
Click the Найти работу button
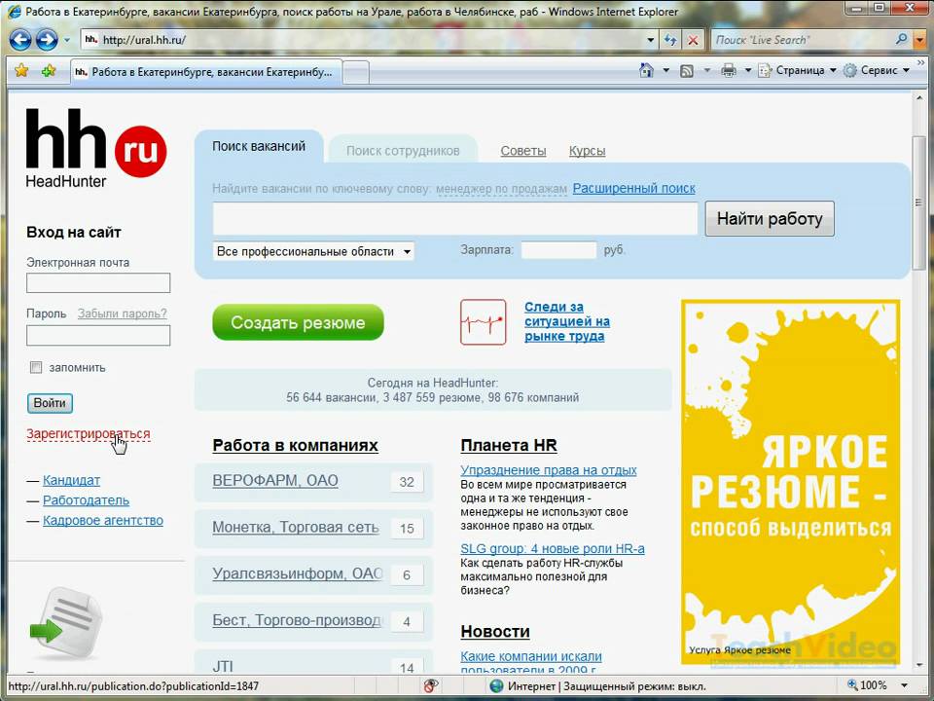tap(770, 219)
